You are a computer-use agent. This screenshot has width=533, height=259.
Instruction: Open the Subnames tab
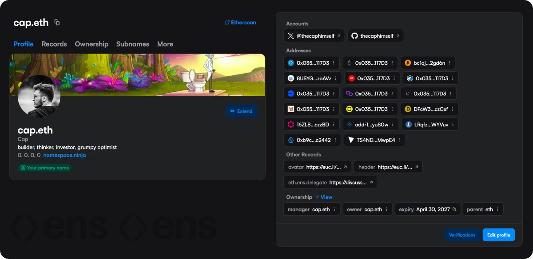(133, 44)
